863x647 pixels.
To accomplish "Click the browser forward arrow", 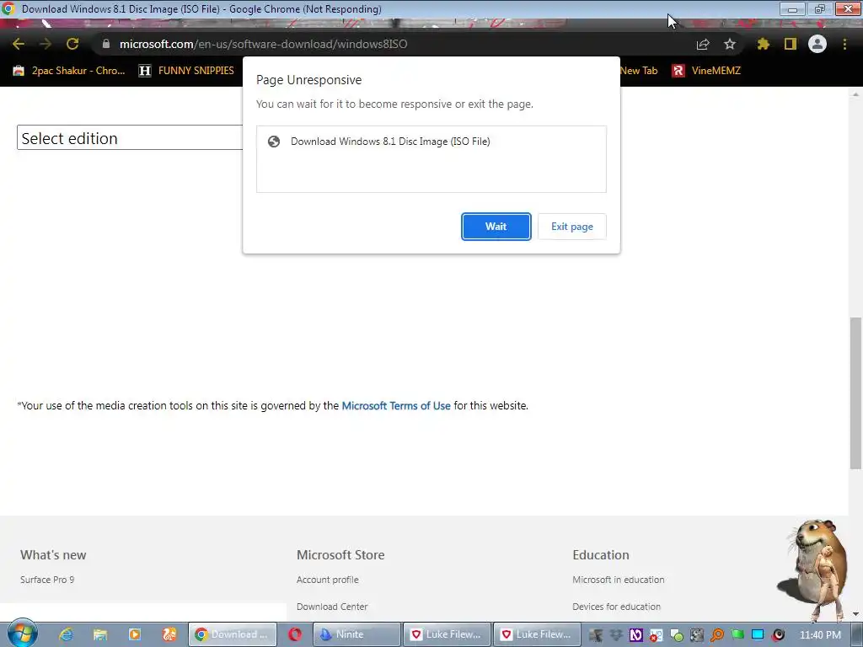I will point(46,44).
